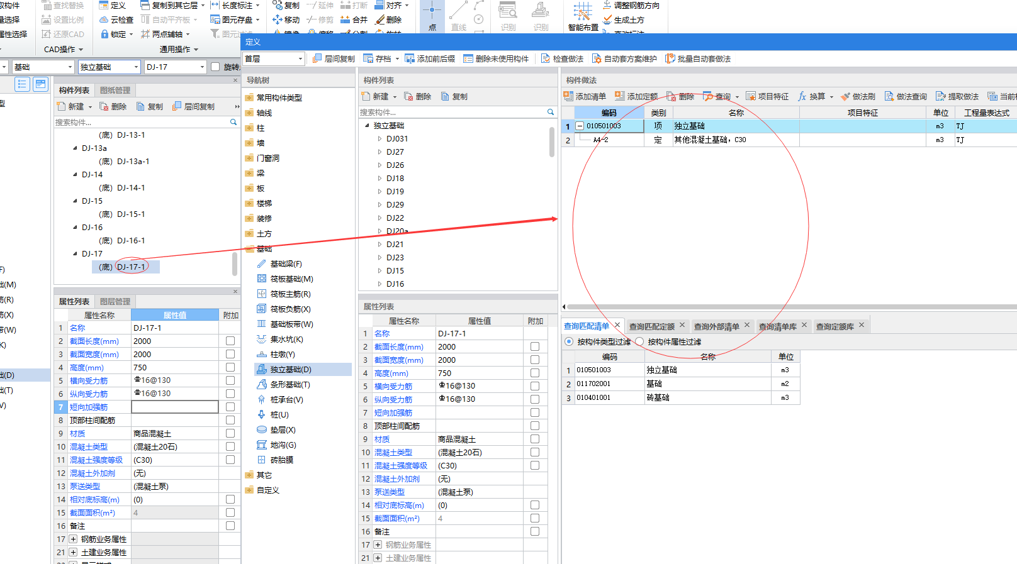This screenshot has width=1017, height=564.
Task: Select the 点 drawing tool
Action: click(432, 16)
